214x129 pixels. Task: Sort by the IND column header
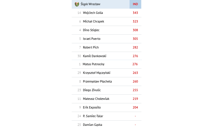pyautogui.click(x=135, y=4)
